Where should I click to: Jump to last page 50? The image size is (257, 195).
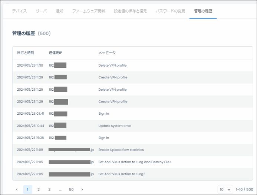(71, 189)
